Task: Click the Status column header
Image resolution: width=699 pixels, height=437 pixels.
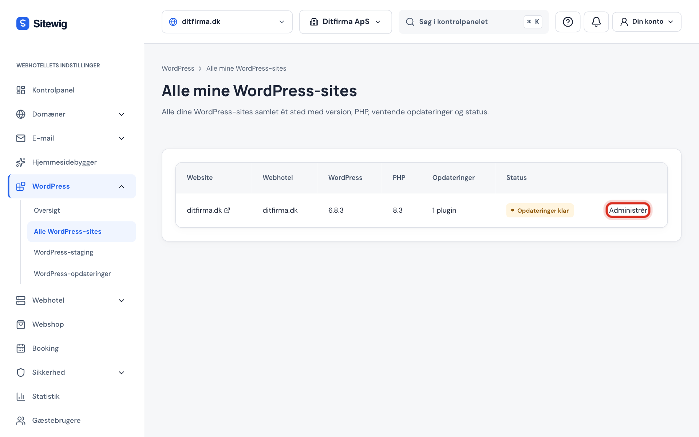Action: (x=516, y=177)
